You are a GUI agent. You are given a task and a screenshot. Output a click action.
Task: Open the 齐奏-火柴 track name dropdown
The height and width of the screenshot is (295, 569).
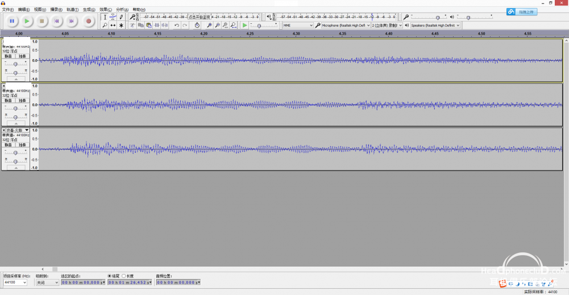point(17,130)
